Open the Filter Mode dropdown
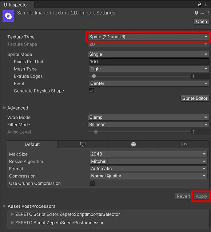 (148, 125)
